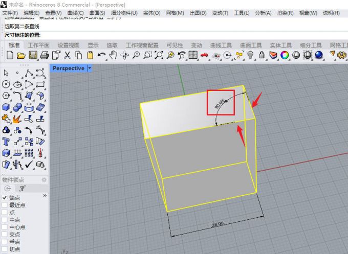Screen dimensions: 348x254
Task: Select the 28.00 dimension text in viewport
Action: point(217,224)
